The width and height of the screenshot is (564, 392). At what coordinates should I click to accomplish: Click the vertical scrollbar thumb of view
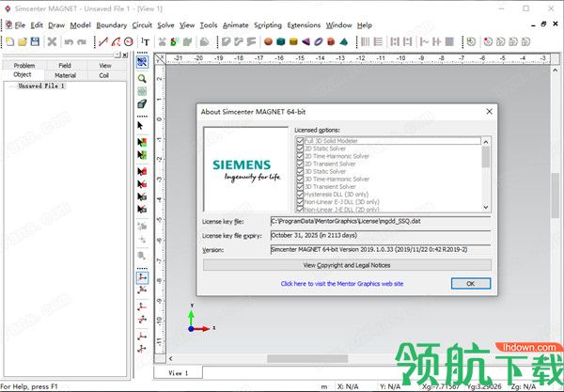tap(556, 196)
